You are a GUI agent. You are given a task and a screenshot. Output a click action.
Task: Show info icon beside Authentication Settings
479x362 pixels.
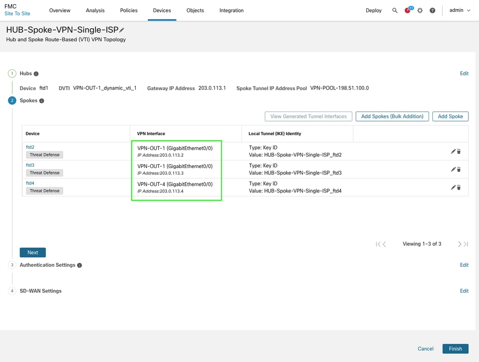(x=80, y=265)
